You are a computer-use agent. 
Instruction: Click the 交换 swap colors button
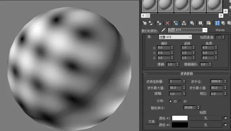[x=152, y=122]
